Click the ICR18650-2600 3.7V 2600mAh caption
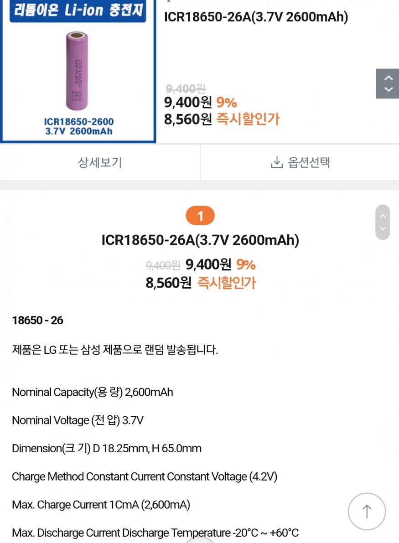The width and height of the screenshot is (399, 543). tap(78, 126)
